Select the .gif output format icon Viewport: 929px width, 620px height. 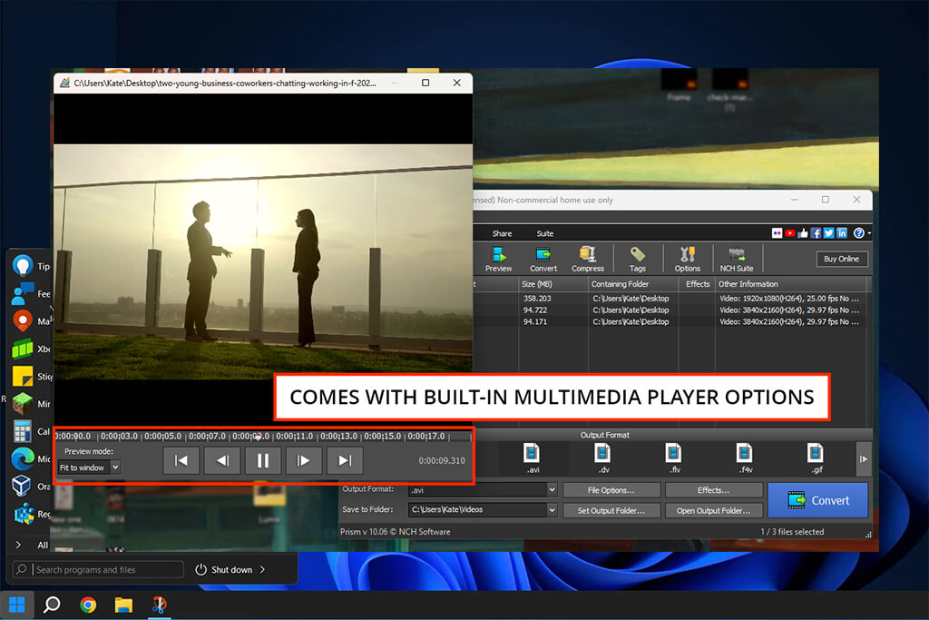(x=816, y=458)
